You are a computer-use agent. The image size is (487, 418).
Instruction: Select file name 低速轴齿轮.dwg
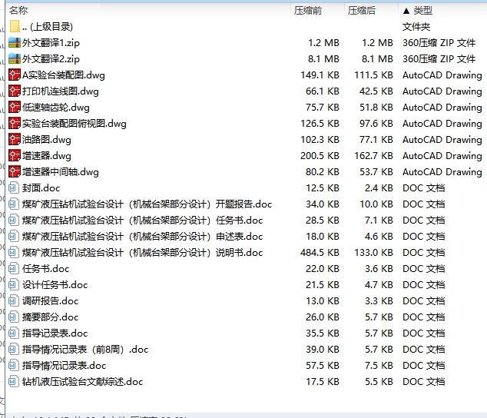click(56, 108)
